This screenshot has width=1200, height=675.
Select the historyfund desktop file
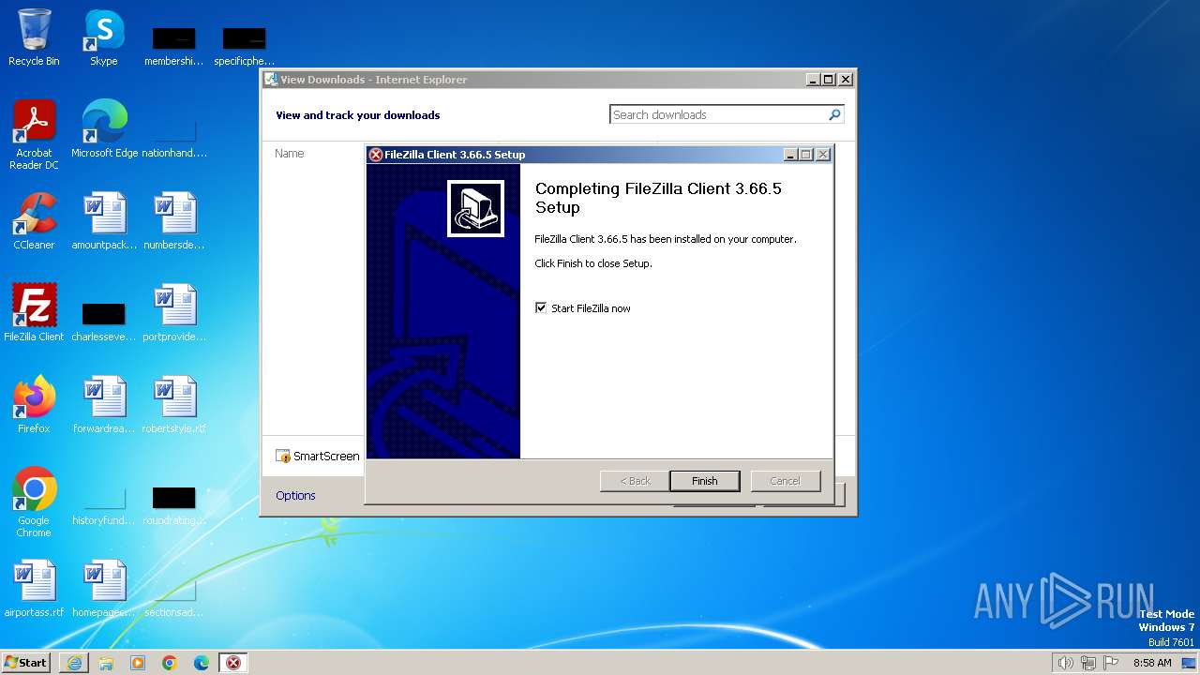104,506
